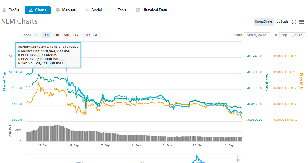The width and height of the screenshot is (308, 163).
Task: Click the $1 040M market cap label
Action: (15, 72)
